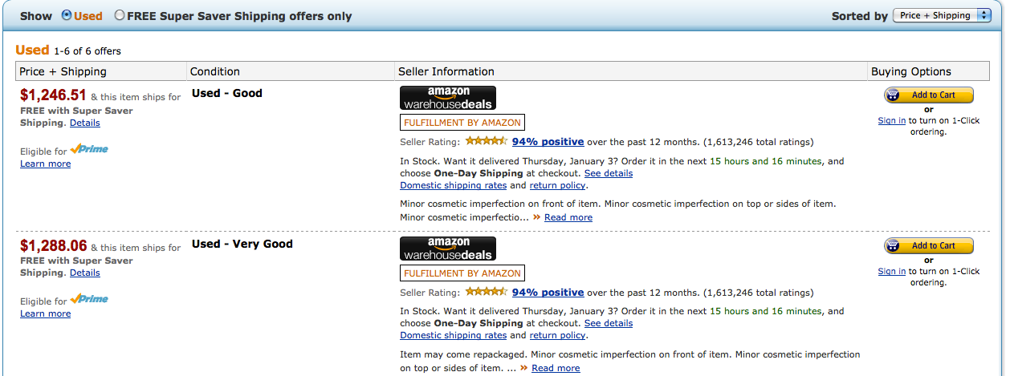Click star rating icons for first seller
The height and width of the screenshot is (376, 1010).
coord(486,141)
